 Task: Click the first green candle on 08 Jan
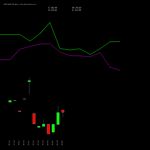(10, 101)
